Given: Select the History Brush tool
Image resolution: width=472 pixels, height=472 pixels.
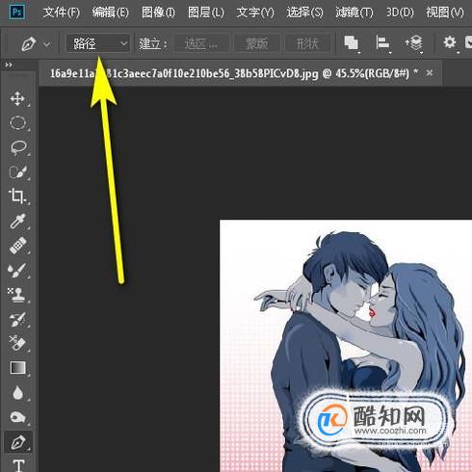Looking at the screenshot, I should (x=17, y=319).
